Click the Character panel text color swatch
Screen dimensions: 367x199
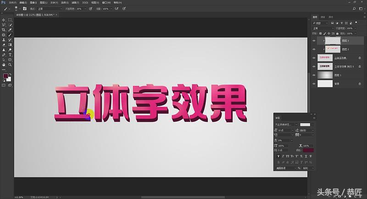coord(308,150)
